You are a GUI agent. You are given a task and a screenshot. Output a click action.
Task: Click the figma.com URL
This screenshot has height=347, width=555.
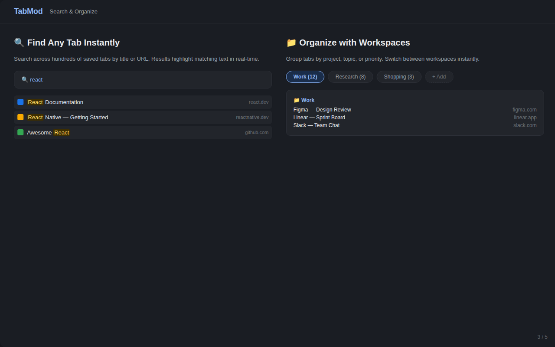(525, 110)
